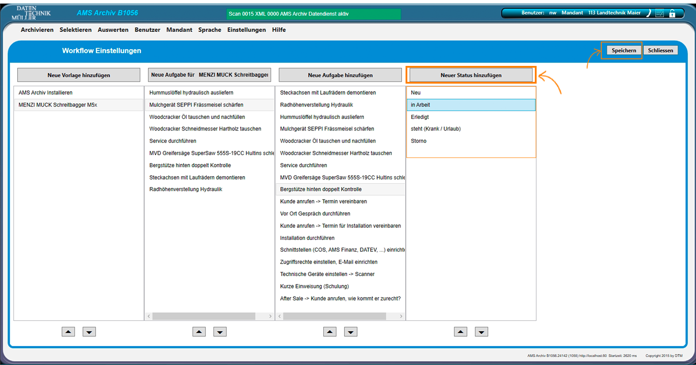696x365 pixels.
Task: Select 'AMS Archiv Installieren' template
Action: click(x=46, y=92)
